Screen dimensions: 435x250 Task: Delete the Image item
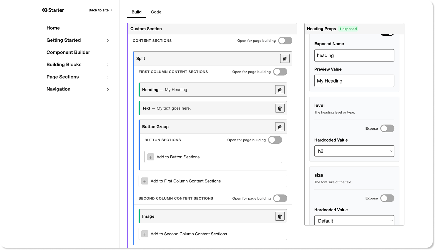pyautogui.click(x=280, y=216)
